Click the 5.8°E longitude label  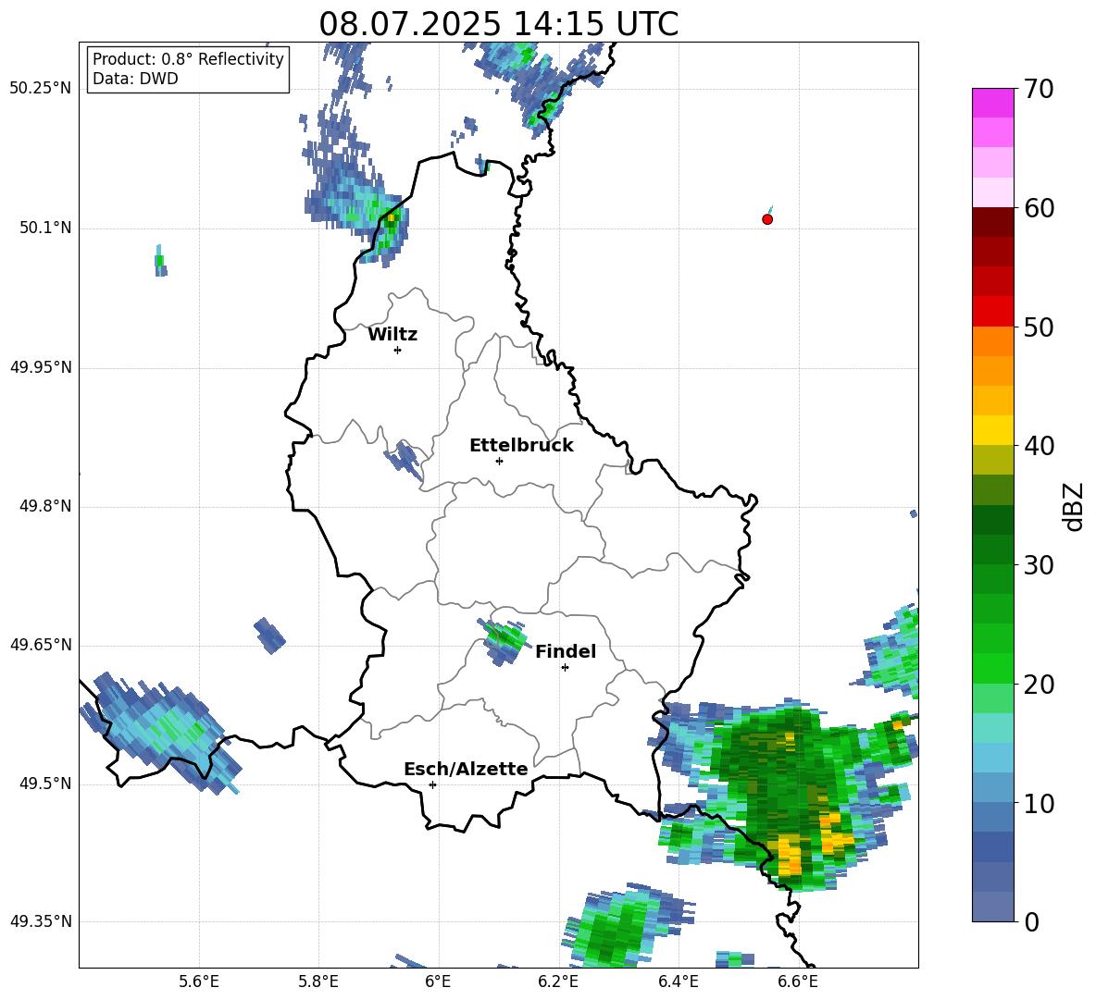[318, 981]
